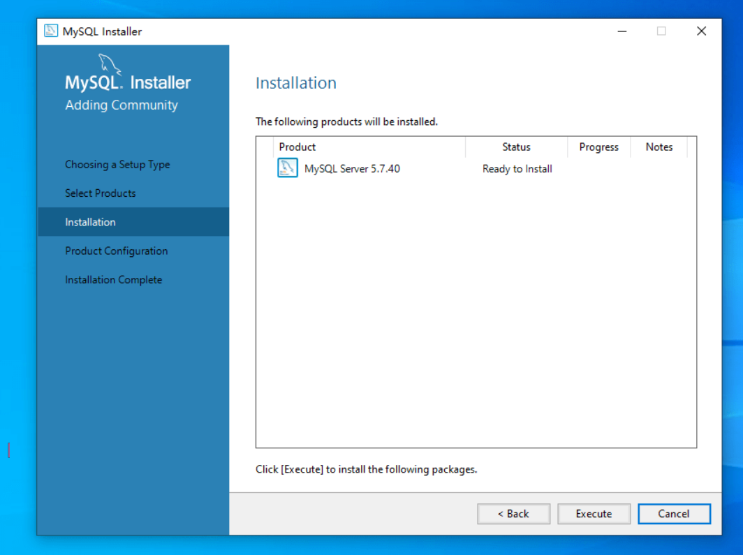Open the Product Configuration step

point(117,251)
